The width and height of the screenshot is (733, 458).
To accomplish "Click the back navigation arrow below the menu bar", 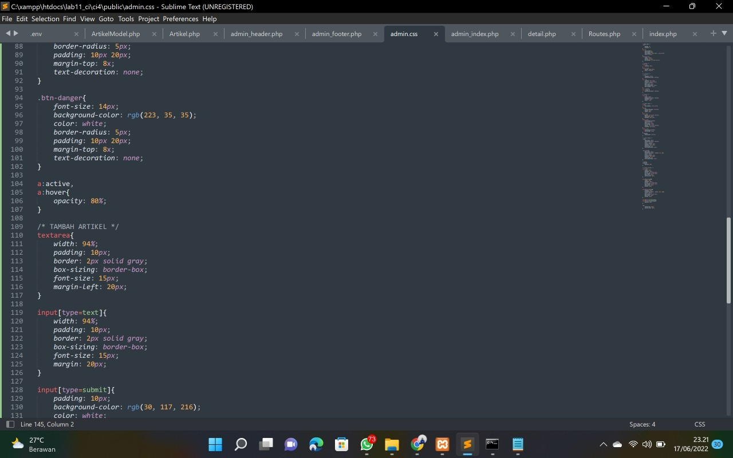I will coord(8,34).
